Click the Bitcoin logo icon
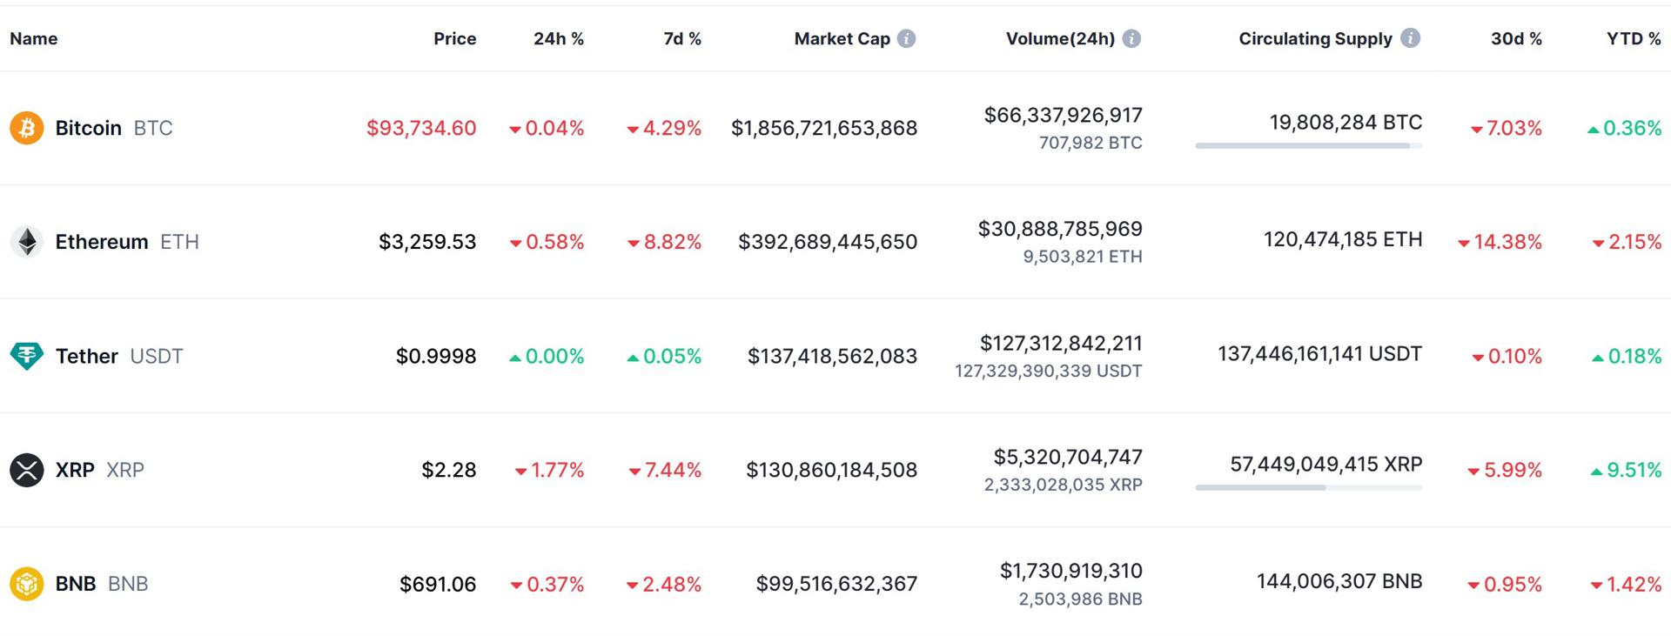1671x636 pixels. [x=27, y=128]
